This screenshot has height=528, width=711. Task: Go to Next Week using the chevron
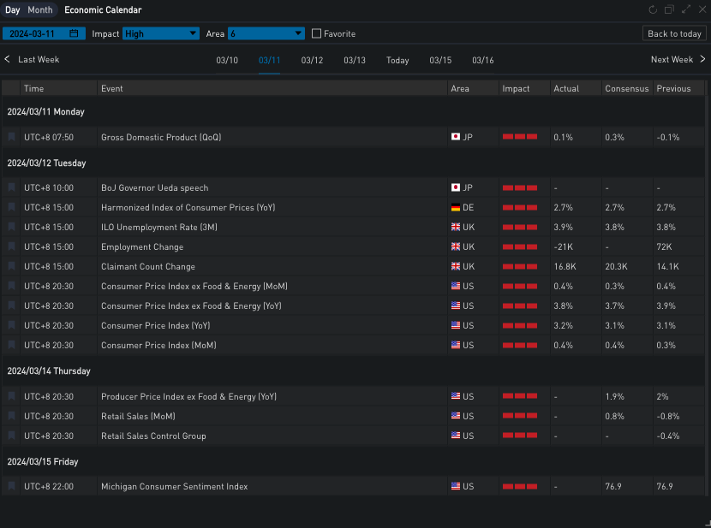(x=702, y=59)
